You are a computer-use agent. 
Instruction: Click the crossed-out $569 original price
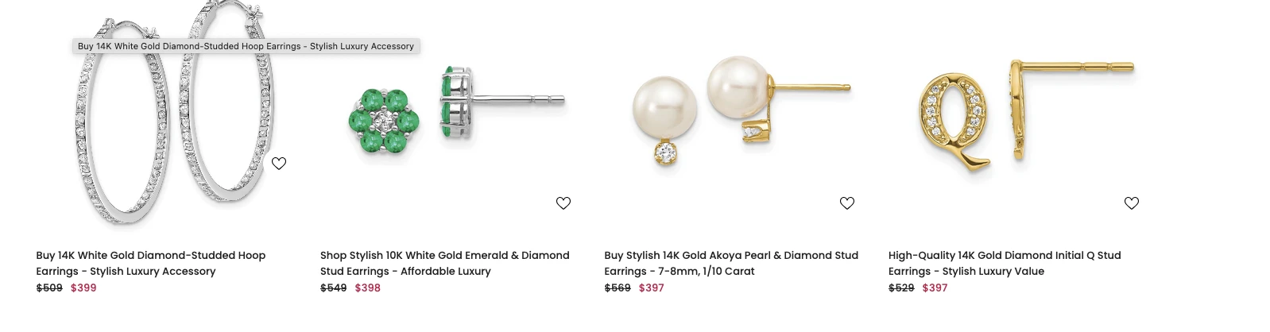coord(618,288)
